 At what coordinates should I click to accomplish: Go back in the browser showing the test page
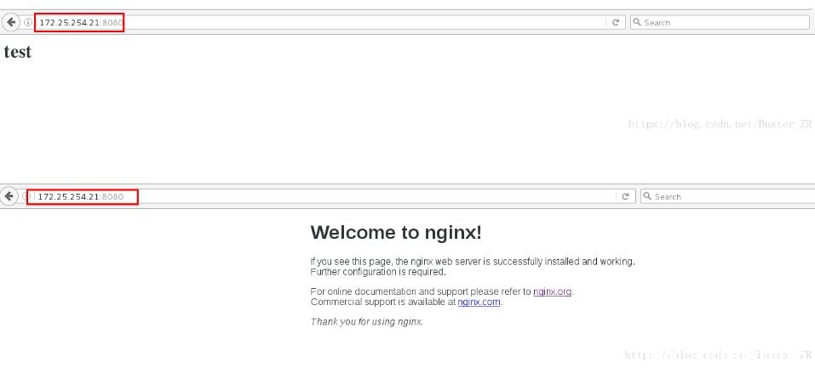[x=10, y=22]
